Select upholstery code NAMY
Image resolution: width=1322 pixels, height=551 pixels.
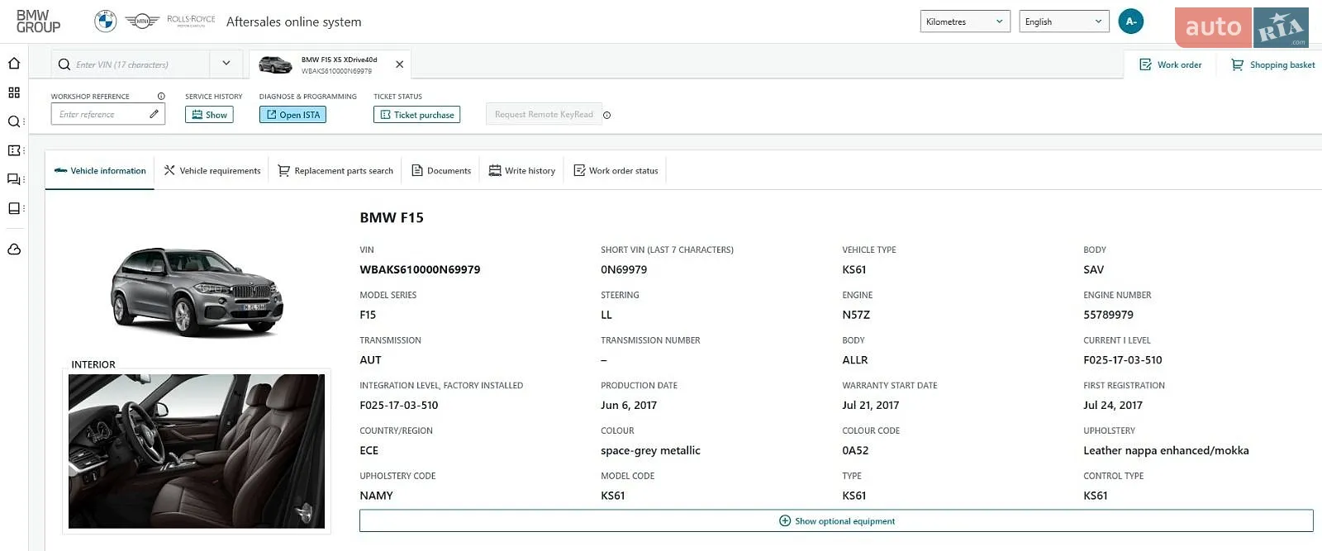(x=376, y=496)
